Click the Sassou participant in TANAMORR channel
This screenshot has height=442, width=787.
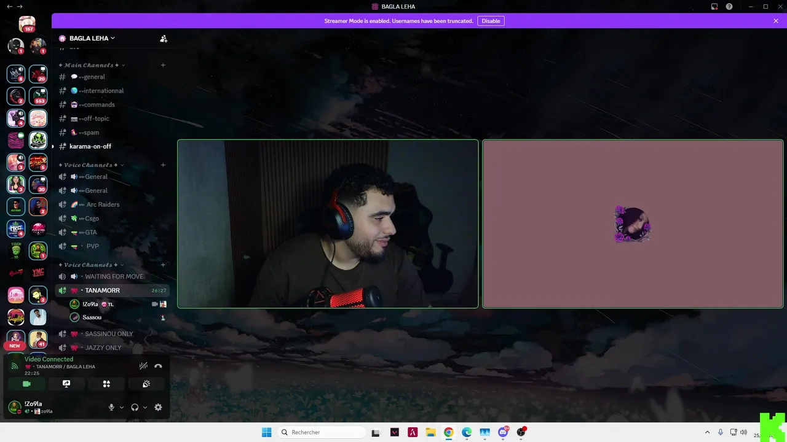click(x=118, y=317)
